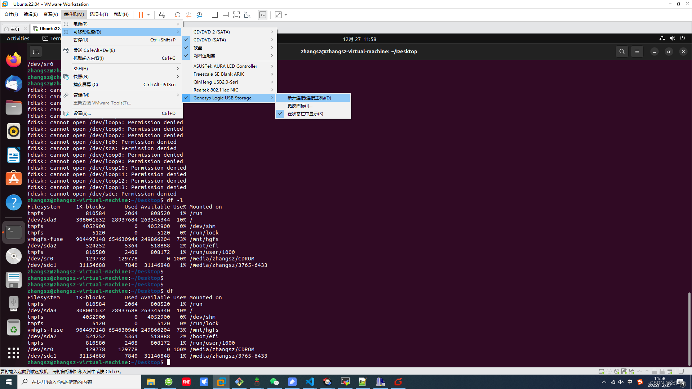Show the VMware library panel icon
692x389 pixels.
215,15
